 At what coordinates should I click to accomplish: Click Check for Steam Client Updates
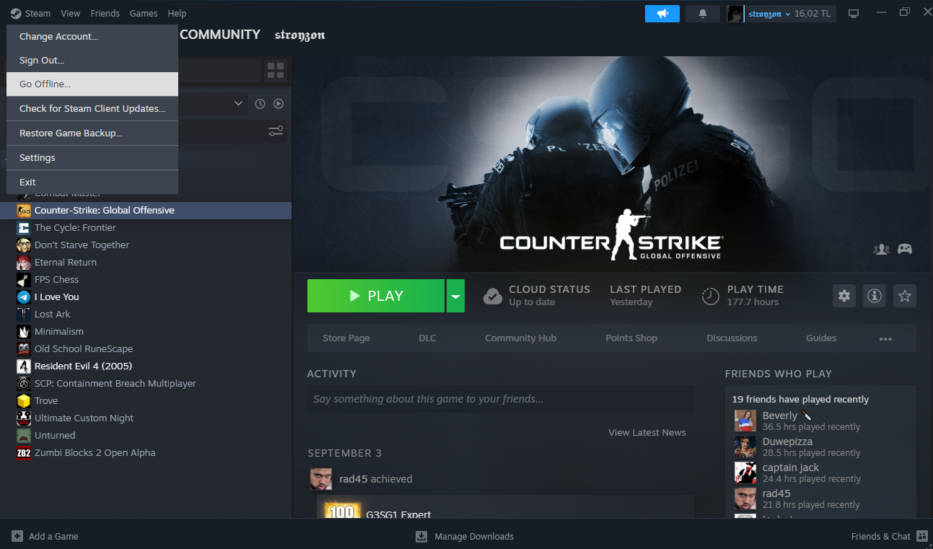click(x=92, y=108)
